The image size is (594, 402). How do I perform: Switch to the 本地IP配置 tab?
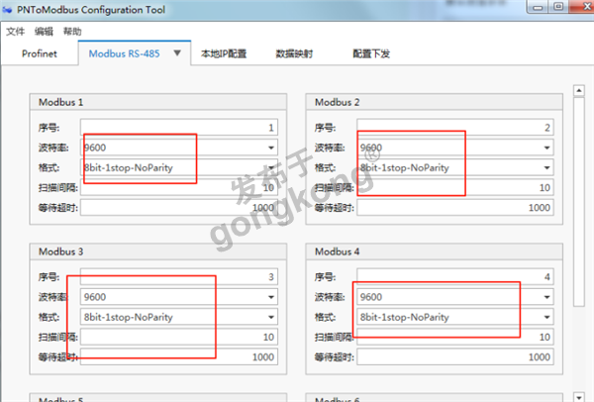[x=224, y=53]
